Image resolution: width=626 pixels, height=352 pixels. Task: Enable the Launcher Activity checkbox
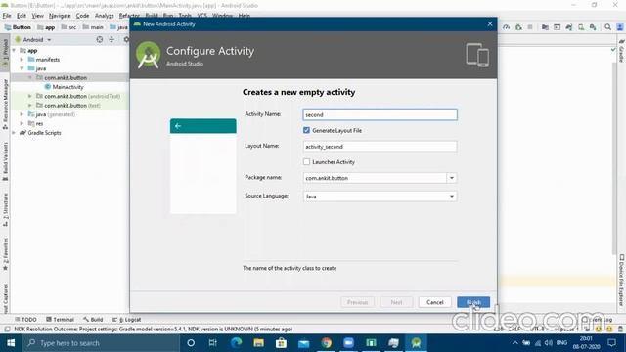click(x=306, y=162)
